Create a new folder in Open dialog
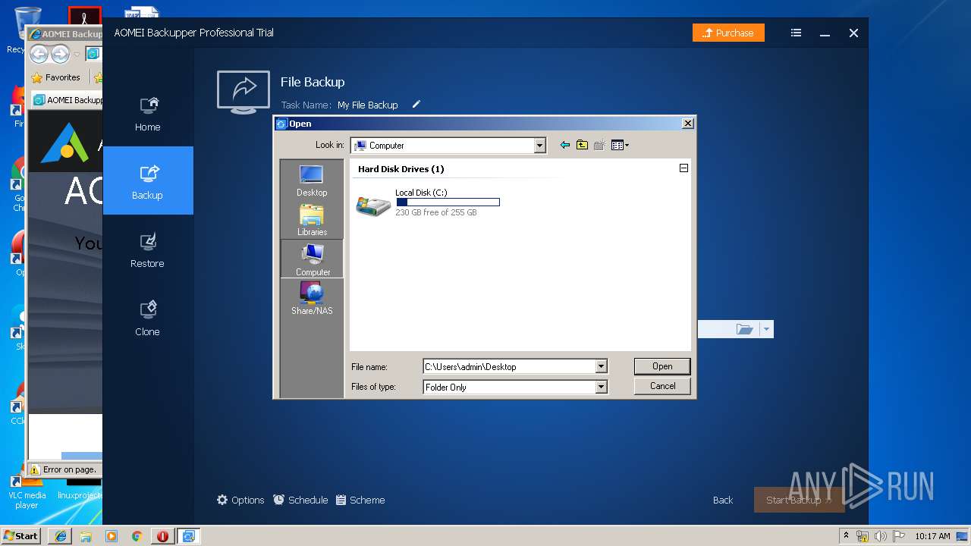This screenshot has height=546, width=971. (599, 145)
